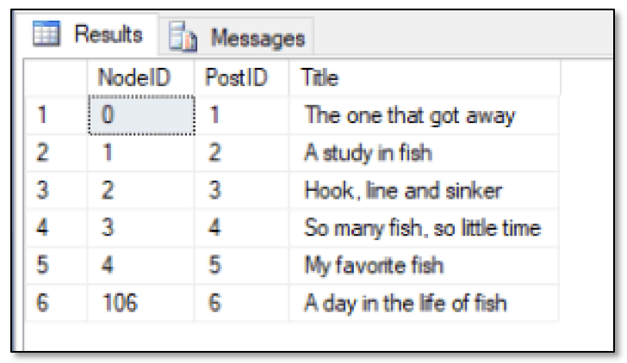
Task: Select the Title column header
Action: coord(425,77)
